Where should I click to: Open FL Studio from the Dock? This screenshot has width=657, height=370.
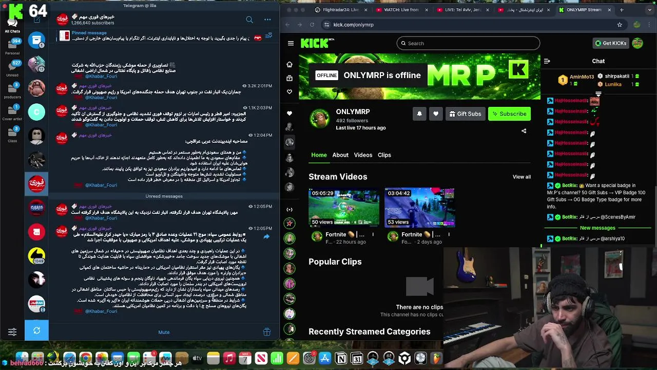coord(436,358)
